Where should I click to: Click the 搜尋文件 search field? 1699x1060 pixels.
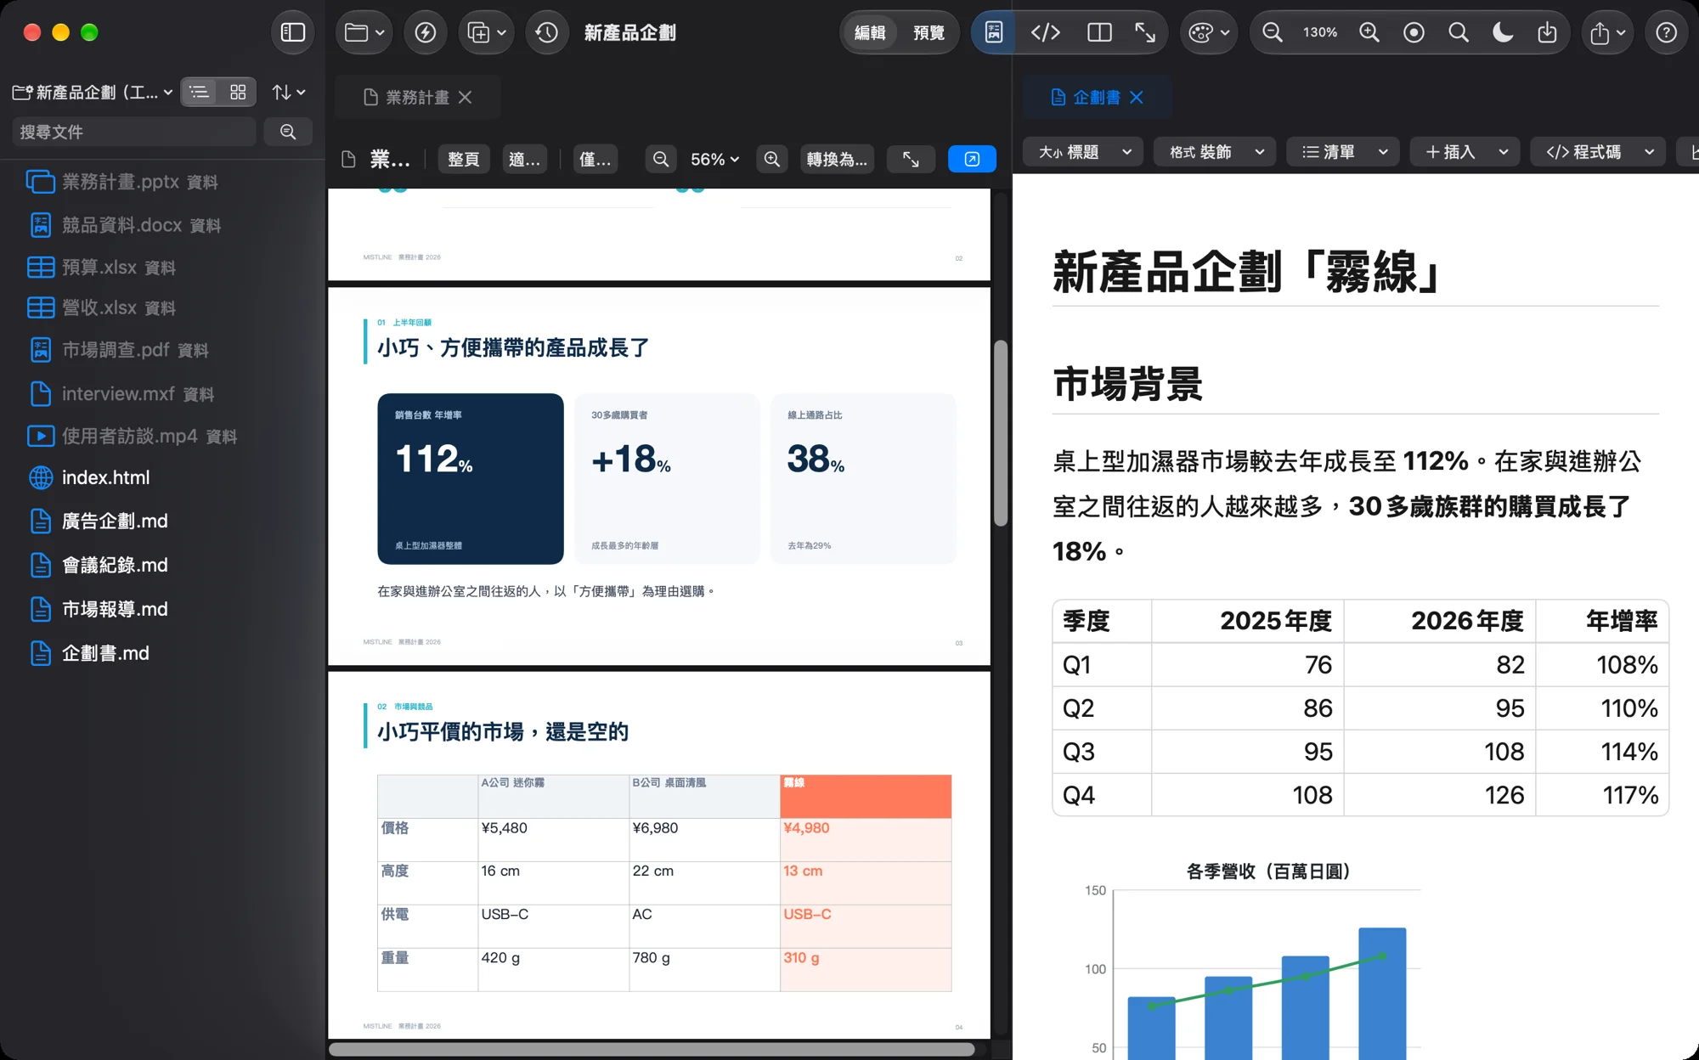[x=134, y=132]
